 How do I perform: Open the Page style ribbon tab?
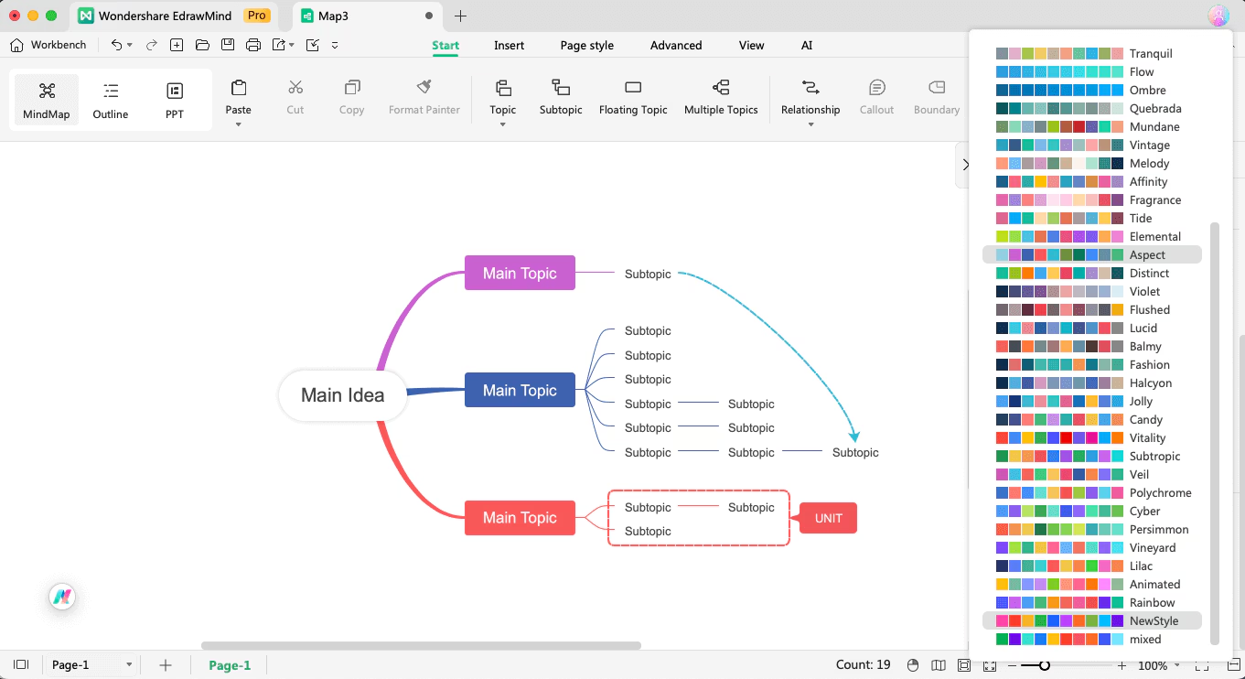pyautogui.click(x=587, y=46)
